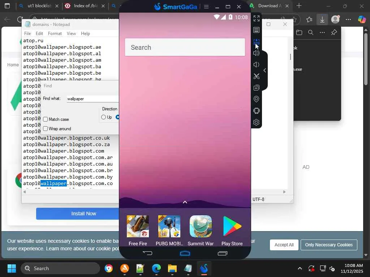Click the scissors icon in SmartGaGa
370x277 pixels.
[x=256, y=76]
